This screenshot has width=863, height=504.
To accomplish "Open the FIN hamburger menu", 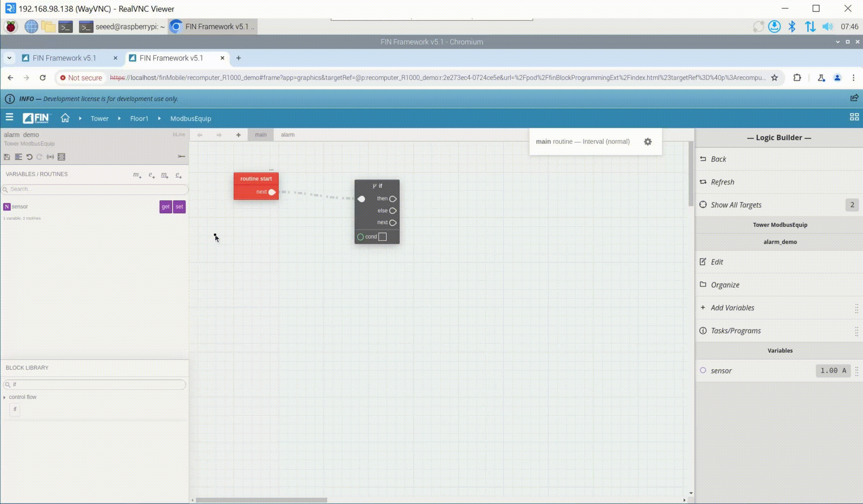I will tap(9, 117).
